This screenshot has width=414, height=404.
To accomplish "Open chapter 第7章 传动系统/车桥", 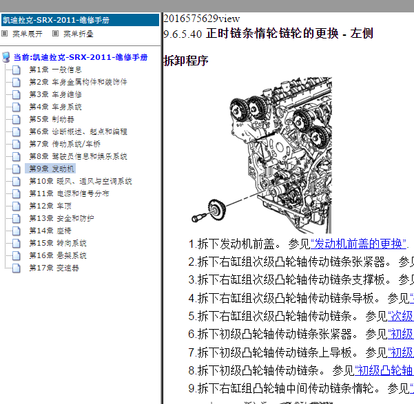I will pyautogui.click(x=65, y=144).
